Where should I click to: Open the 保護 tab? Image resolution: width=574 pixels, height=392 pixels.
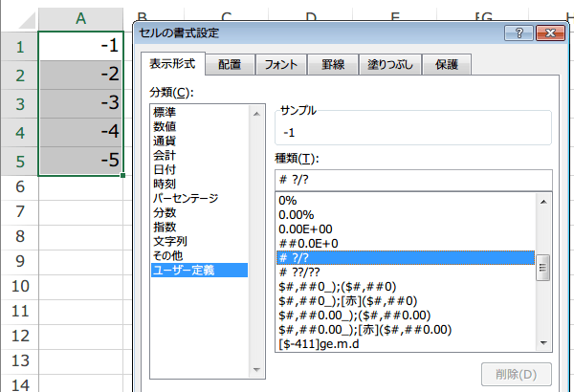point(447,65)
